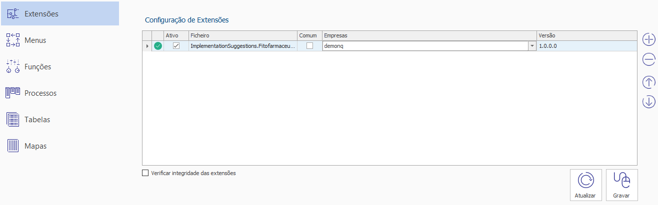
Task: Toggle the Comum checkbox in the row
Action: pyautogui.click(x=310, y=46)
